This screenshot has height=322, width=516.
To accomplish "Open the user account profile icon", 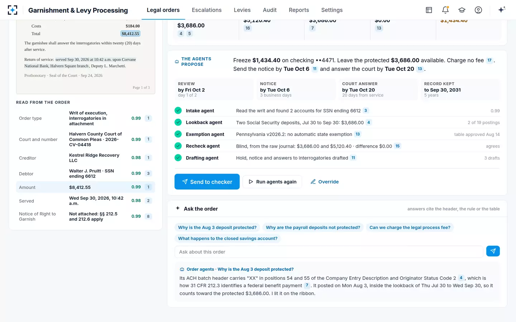I will point(478,10).
